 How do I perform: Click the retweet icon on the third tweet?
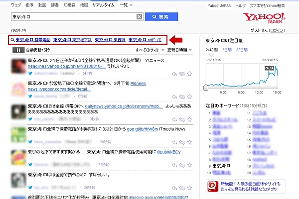click(182, 119)
